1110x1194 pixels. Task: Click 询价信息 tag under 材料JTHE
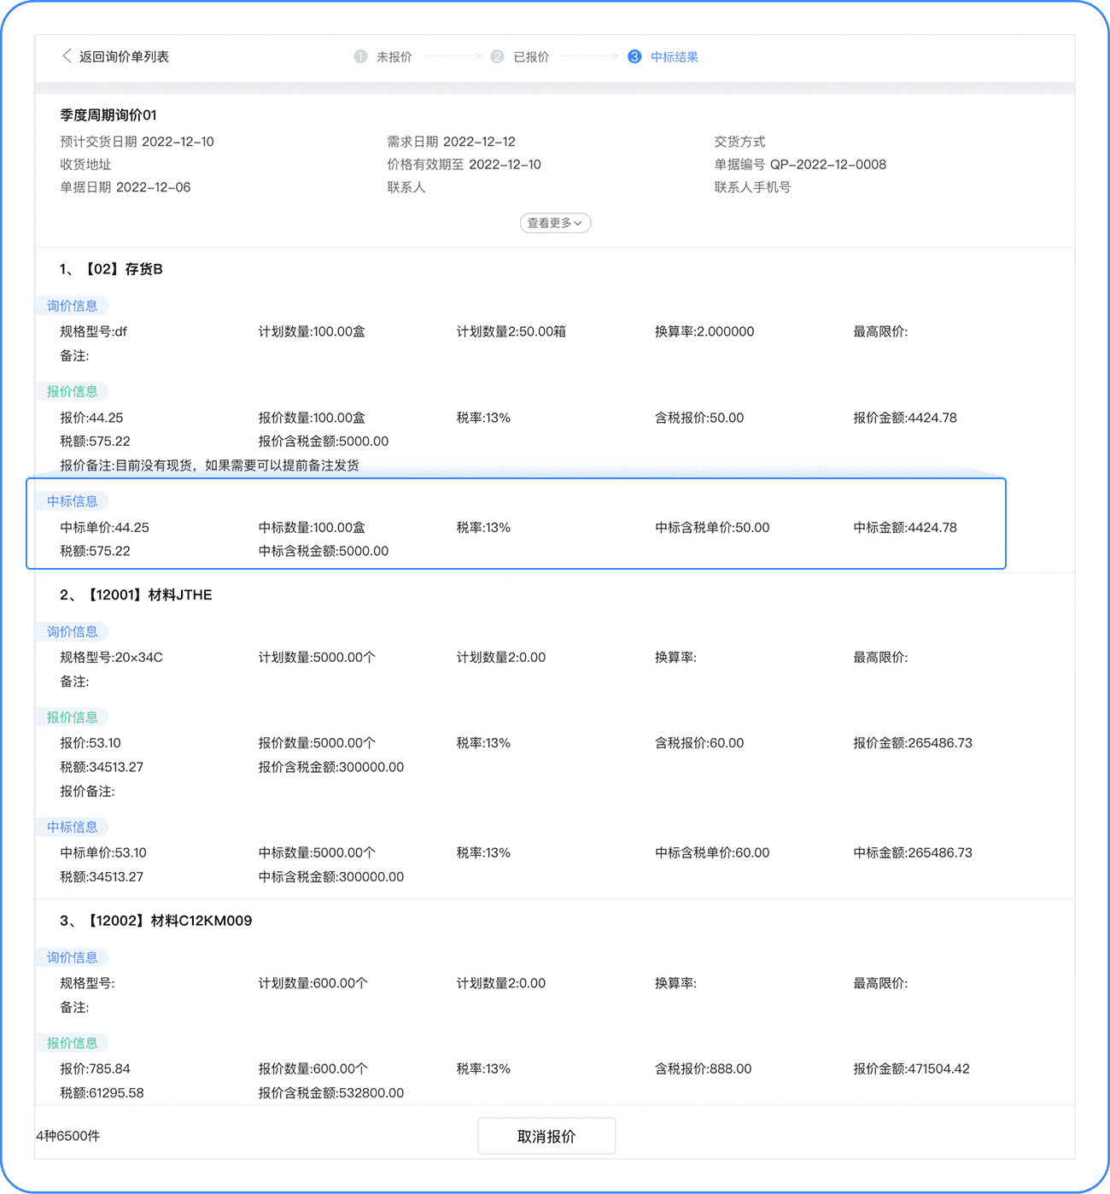(72, 632)
